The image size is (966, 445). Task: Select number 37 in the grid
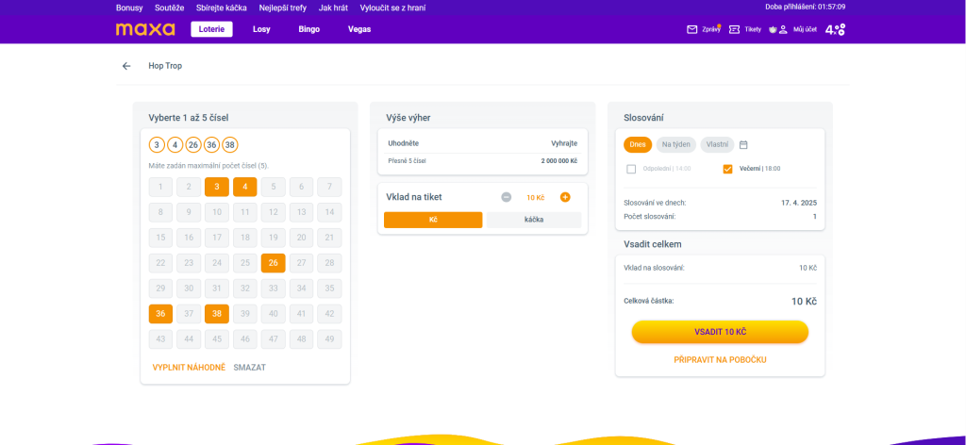(189, 314)
